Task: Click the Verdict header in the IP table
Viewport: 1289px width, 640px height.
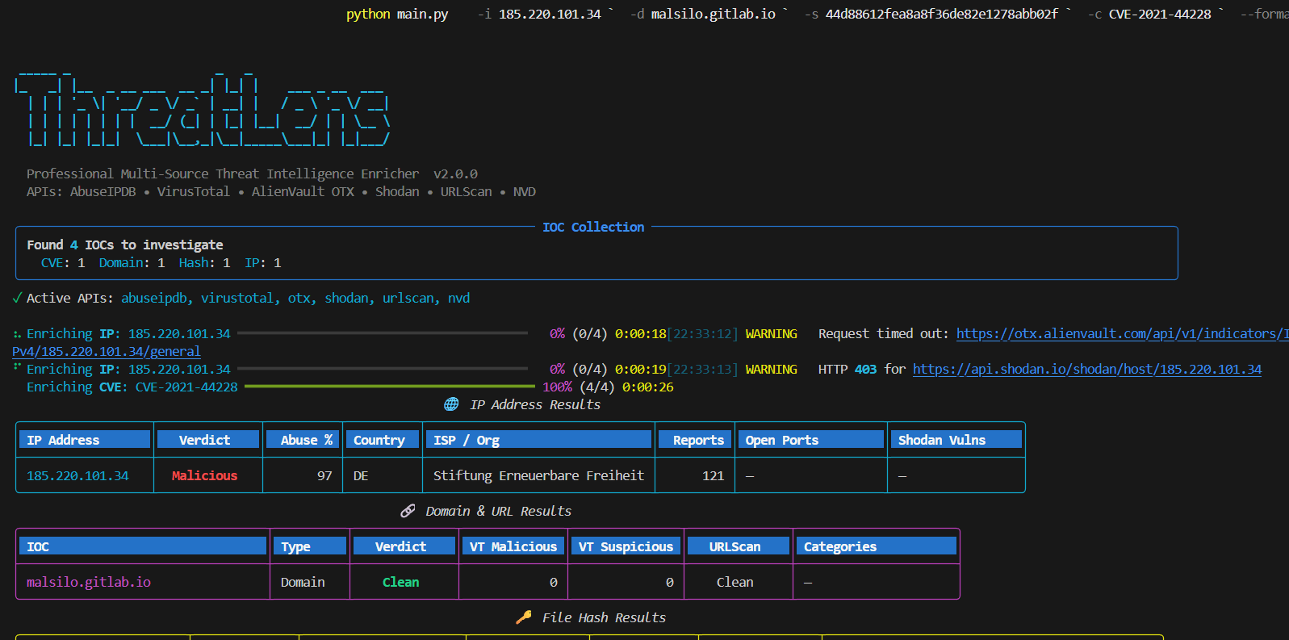Action: tap(208, 440)
